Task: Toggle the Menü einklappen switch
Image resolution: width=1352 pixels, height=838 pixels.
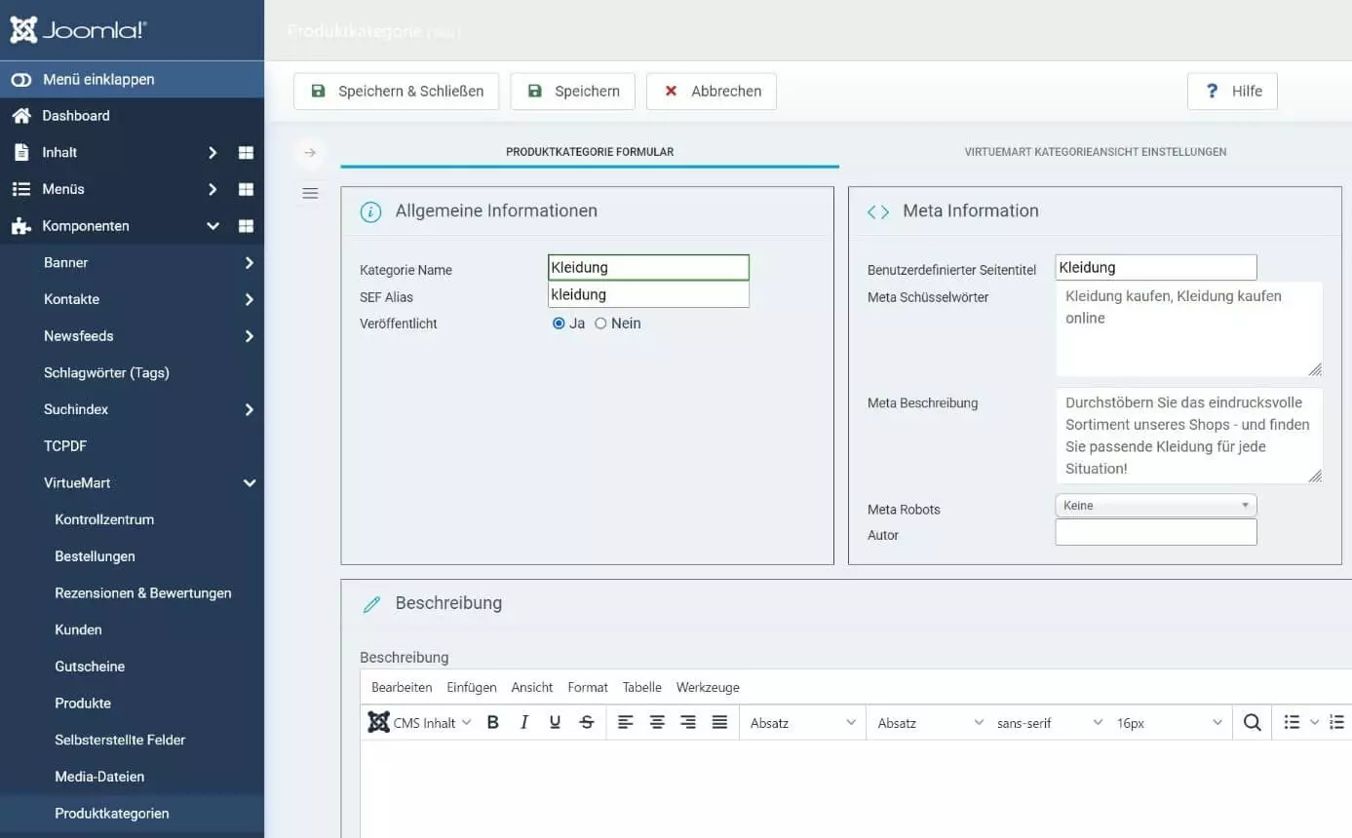Action: click(21, 80)
